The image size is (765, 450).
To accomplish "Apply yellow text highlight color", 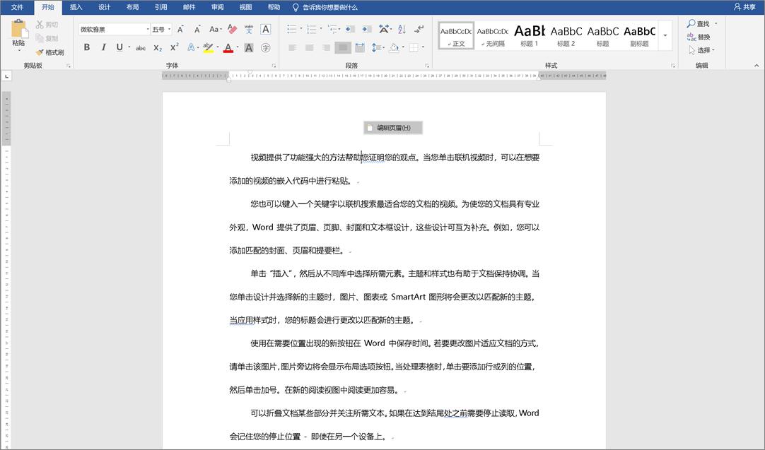I will 207,47.
